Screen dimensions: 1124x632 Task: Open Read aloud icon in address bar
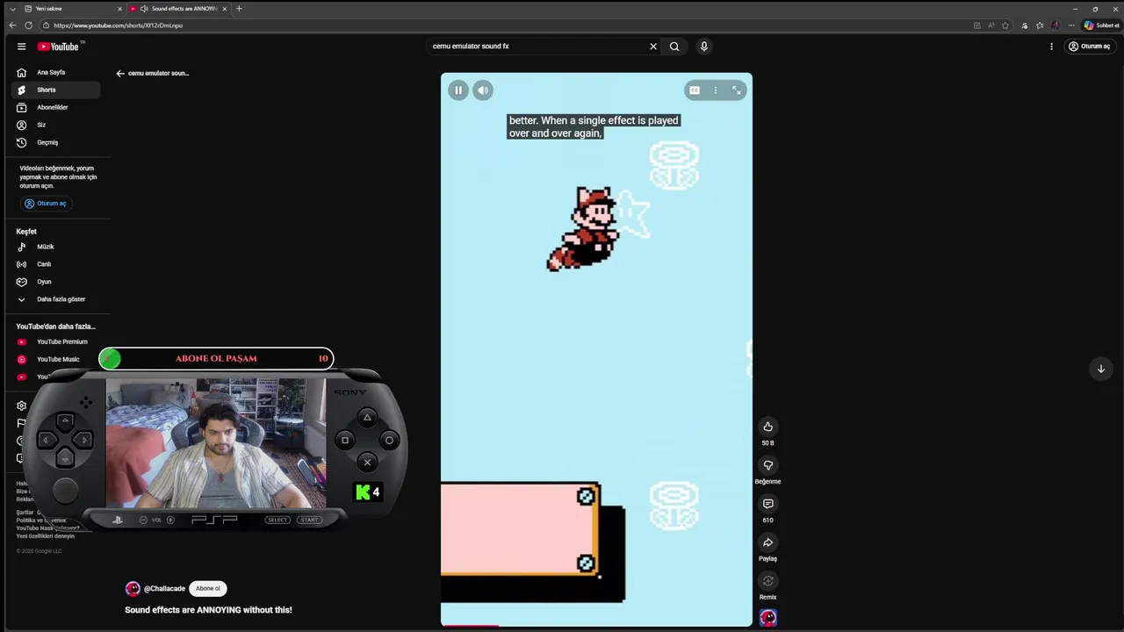(991, 25)
